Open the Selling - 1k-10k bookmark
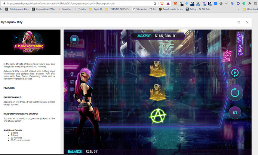 (198, 9)
